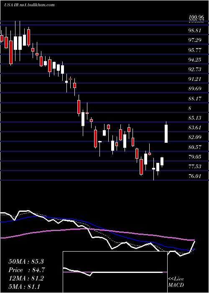Click the 91.21 axis value
Viewport: 209px width, 293px height.
click(195, 79)
